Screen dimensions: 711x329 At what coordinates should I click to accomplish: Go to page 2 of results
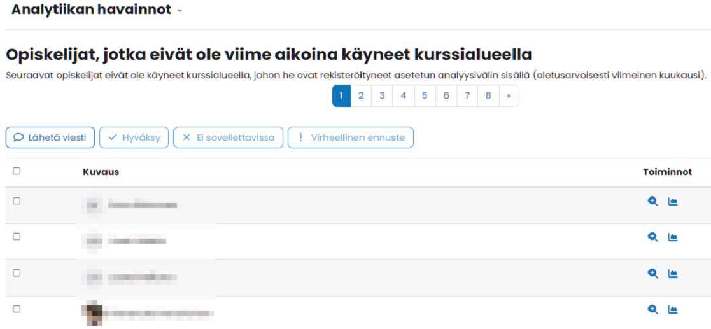tap(361, 96)
